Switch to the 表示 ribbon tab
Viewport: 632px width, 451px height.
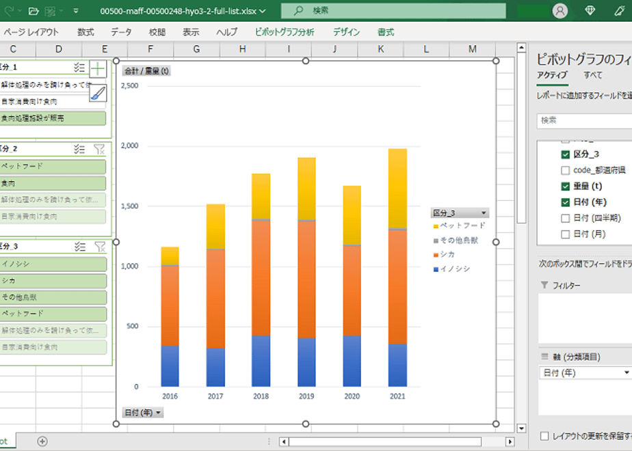coord(191,32)
